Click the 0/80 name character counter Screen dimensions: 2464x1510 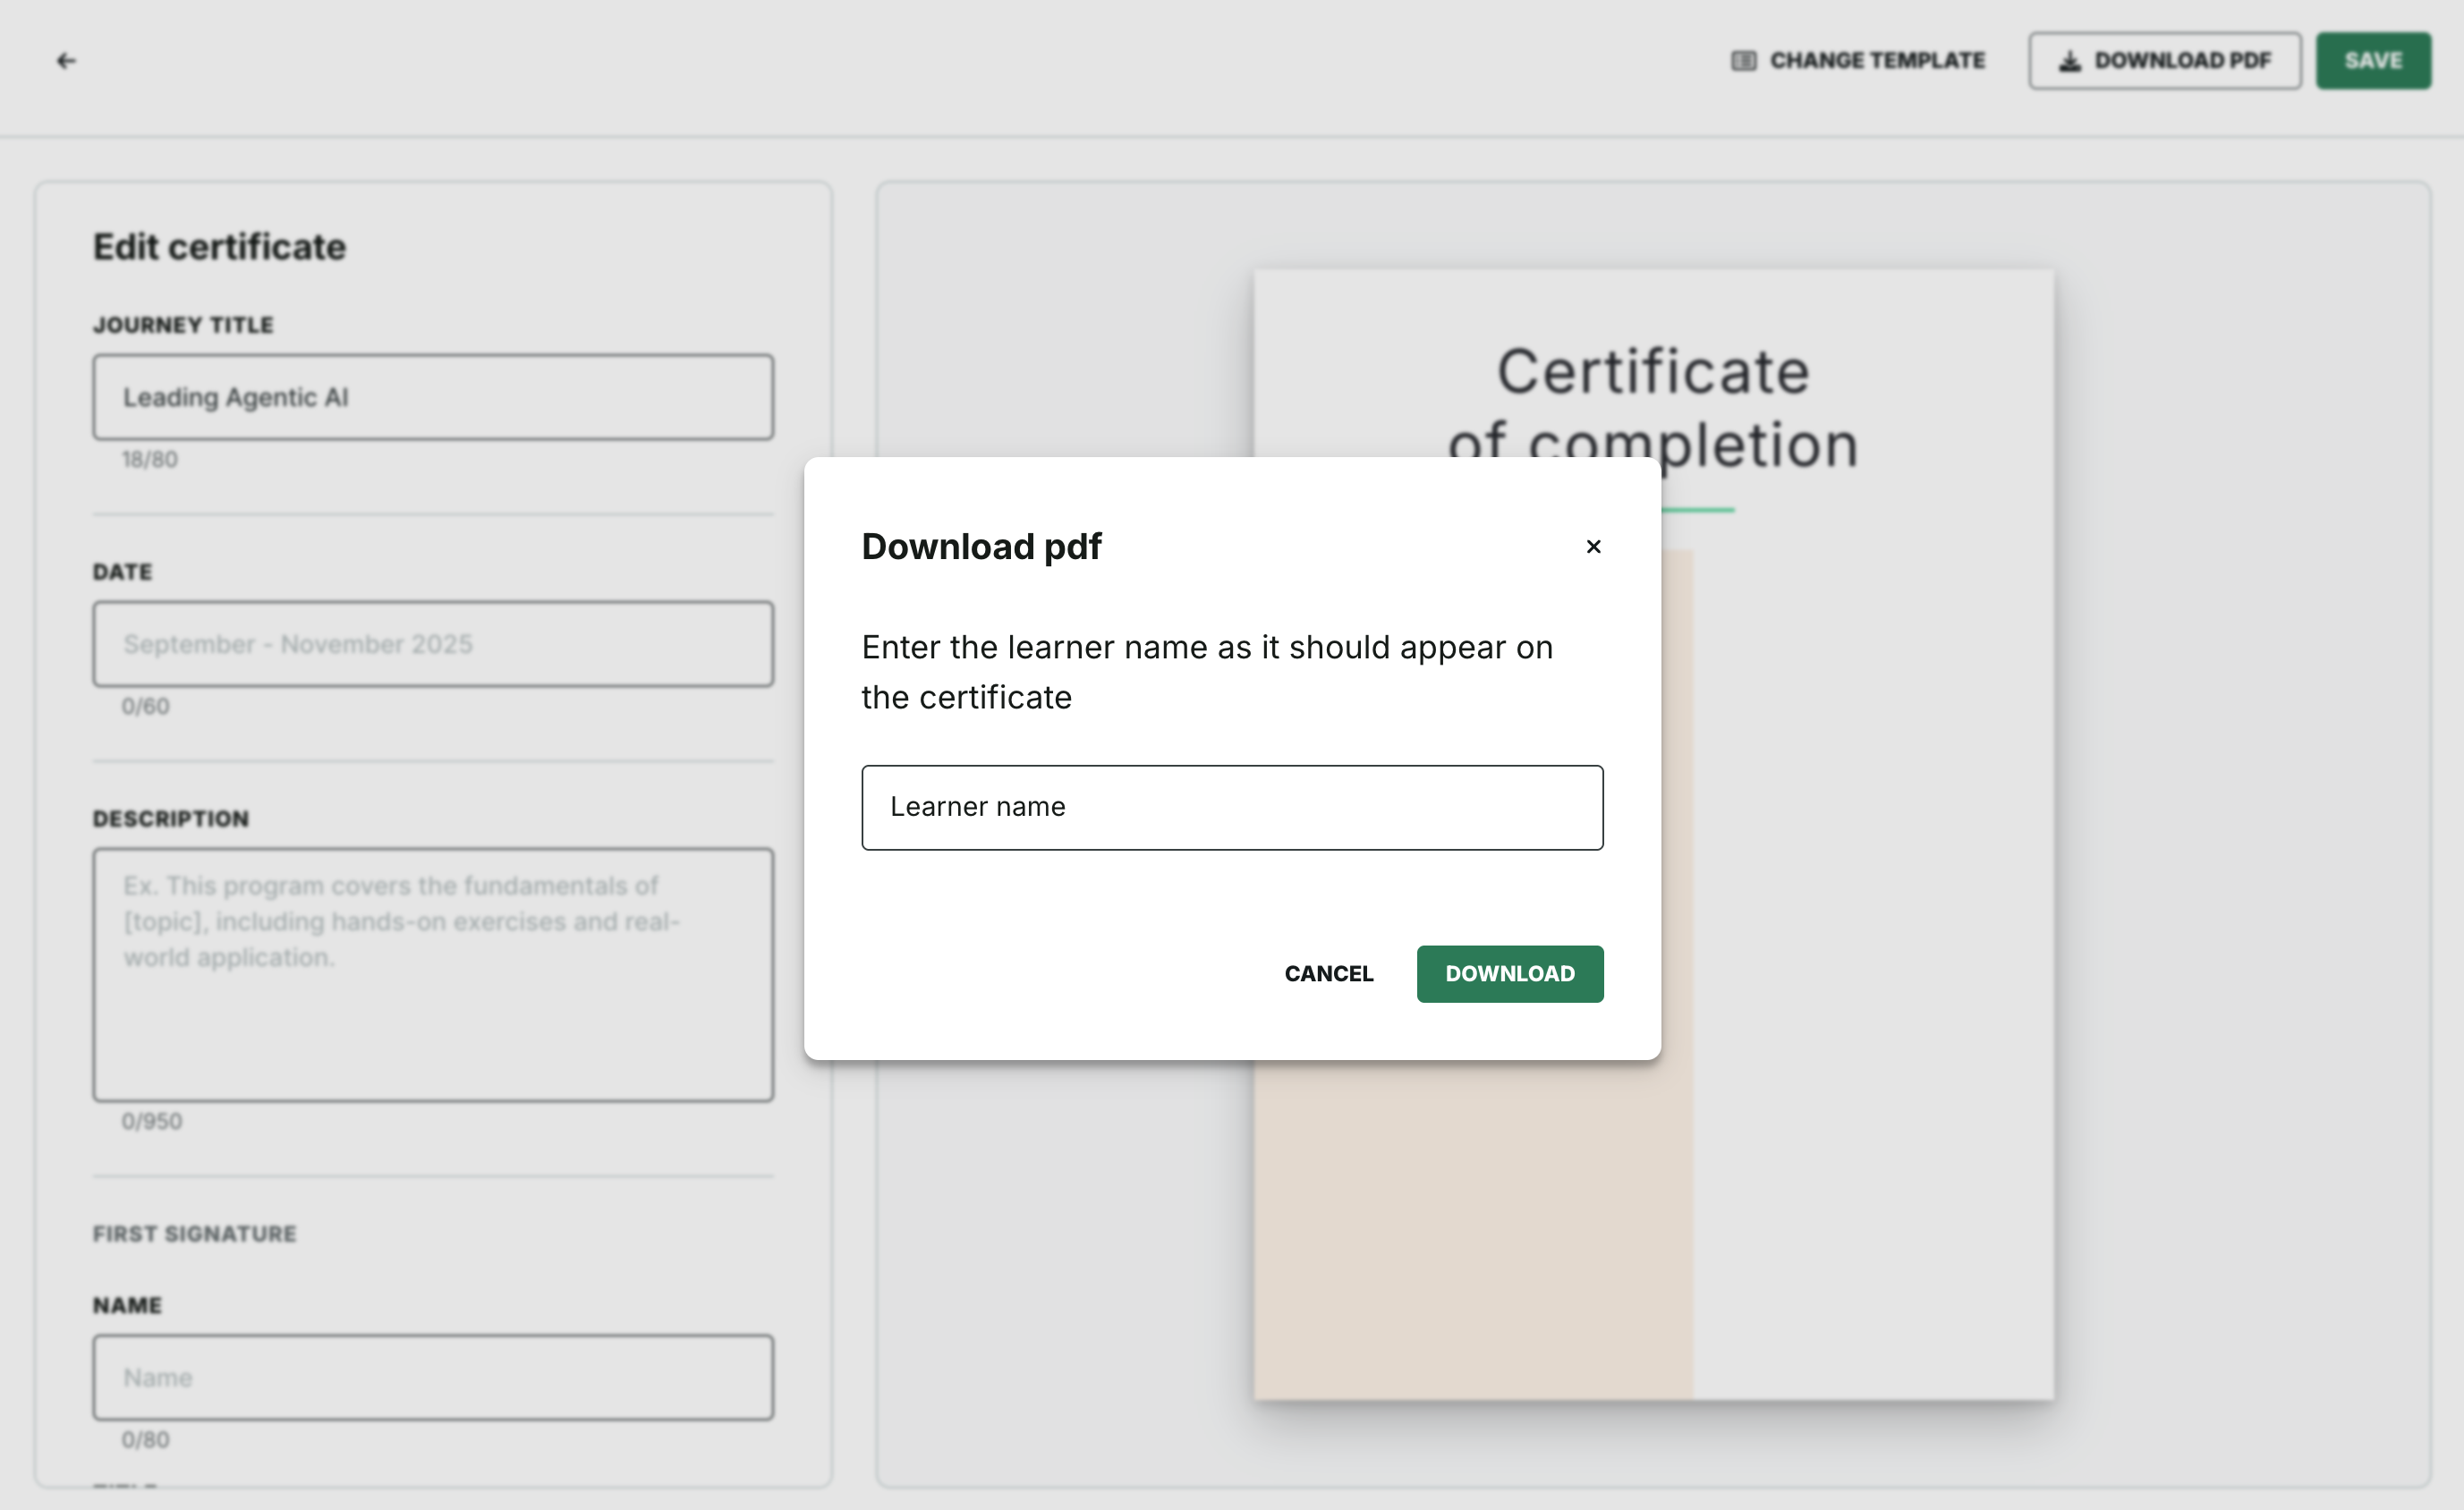(x=146, y=1440)
